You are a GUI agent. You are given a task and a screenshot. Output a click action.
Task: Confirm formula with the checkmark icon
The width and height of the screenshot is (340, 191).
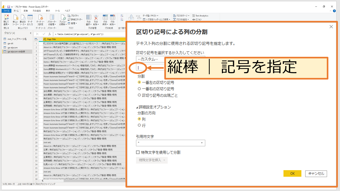[44, 34]
